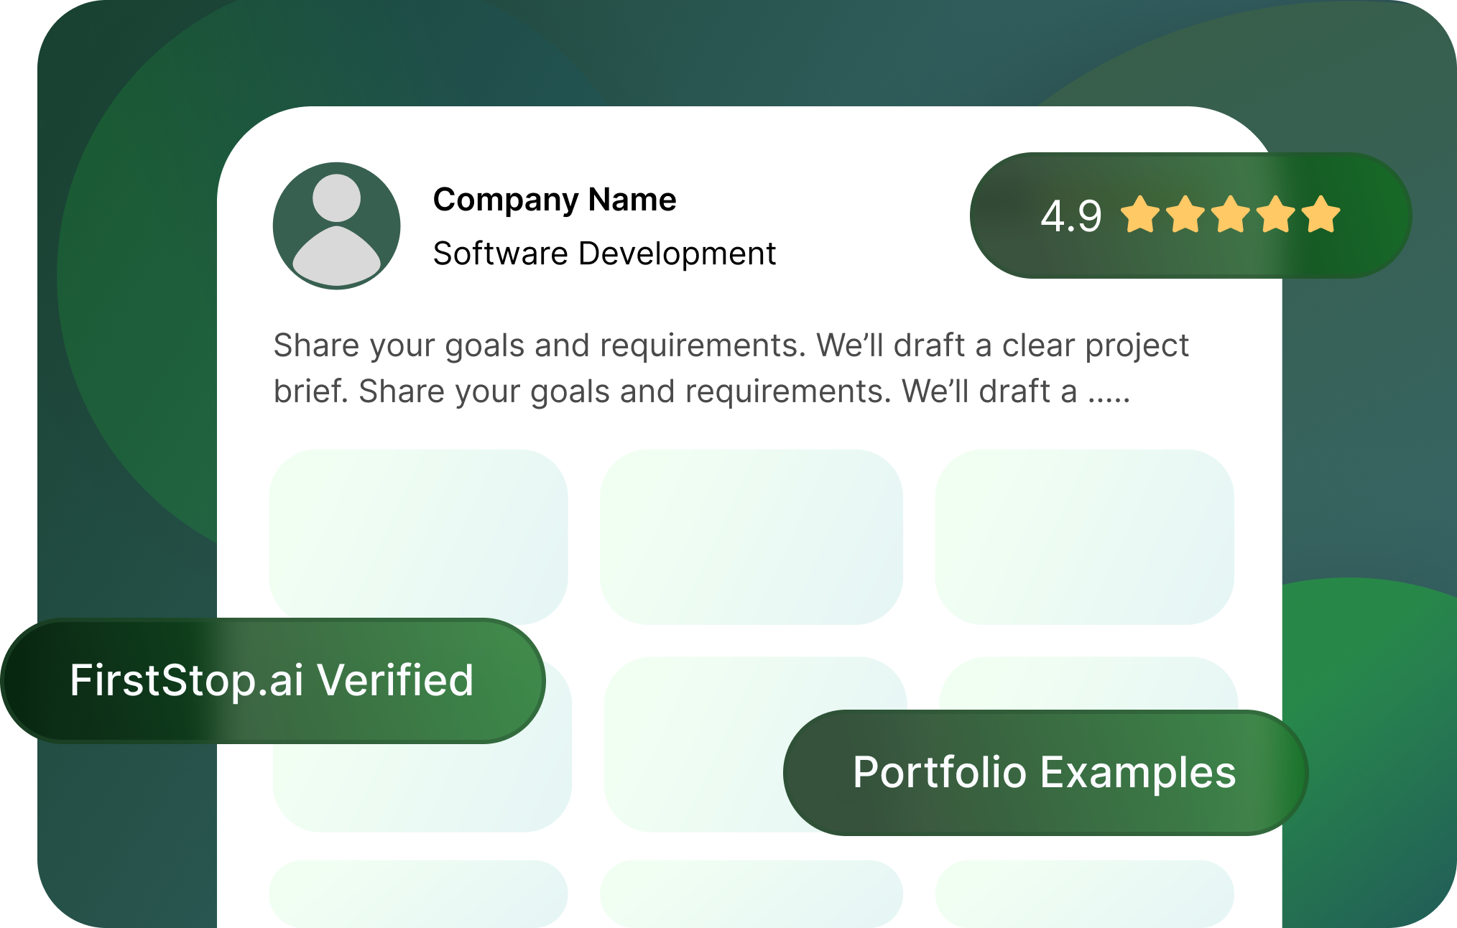Click the company profile avatar icon
This screenshot has height=928, width=1457.
(x=336, y=226)
